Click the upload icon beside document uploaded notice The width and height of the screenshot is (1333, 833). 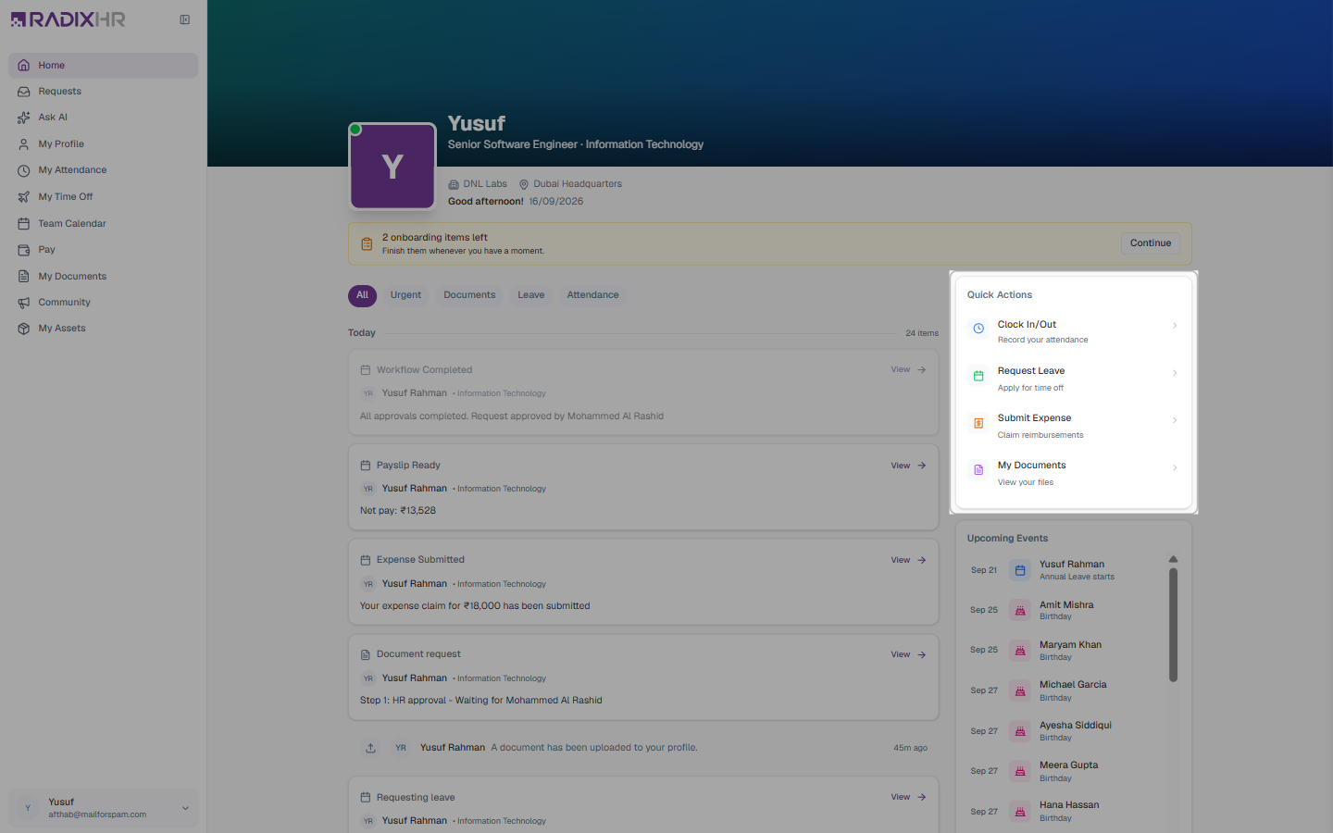point(370,748)
